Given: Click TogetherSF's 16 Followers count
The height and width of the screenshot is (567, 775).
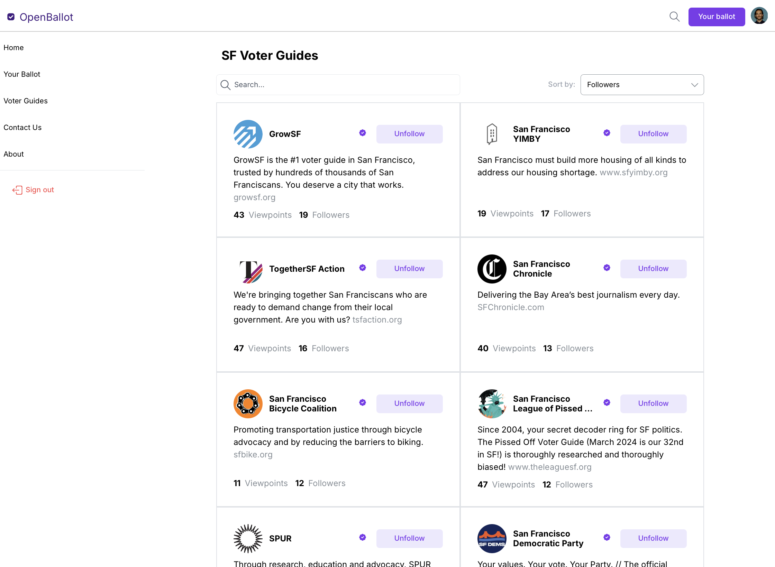Looking at the screenshot, I should (324, 348).
